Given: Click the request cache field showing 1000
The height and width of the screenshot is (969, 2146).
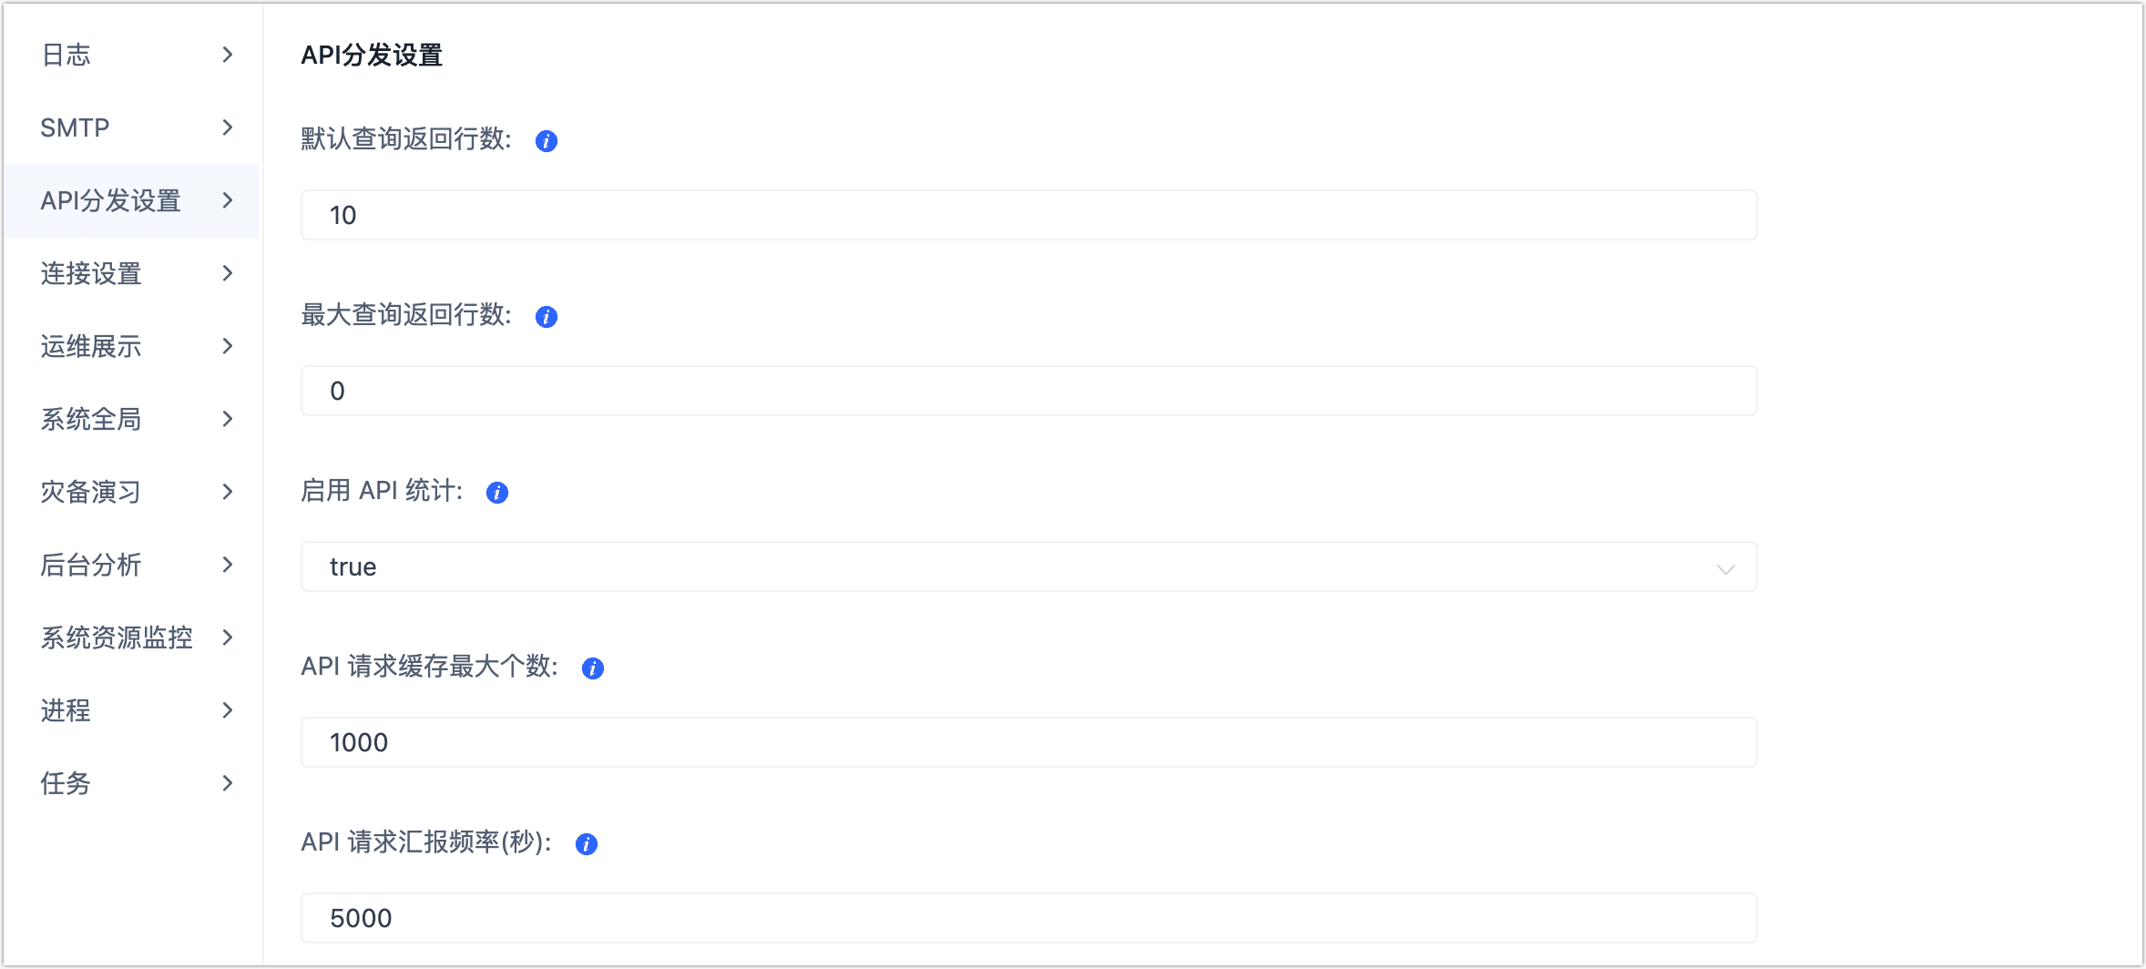Looking at the screenshot, I should pyautogui.click(x=1027, y=742).
